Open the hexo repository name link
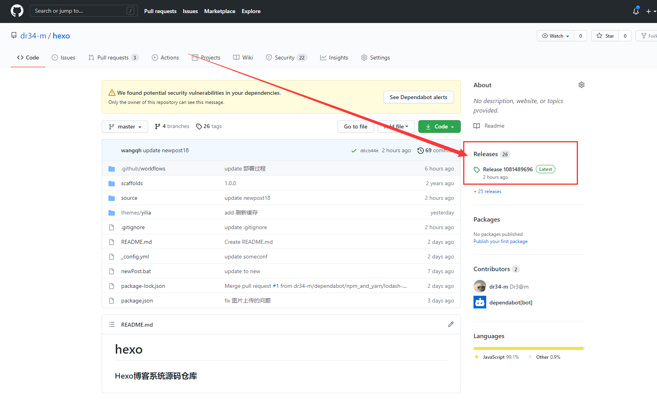 pos(61,36)
